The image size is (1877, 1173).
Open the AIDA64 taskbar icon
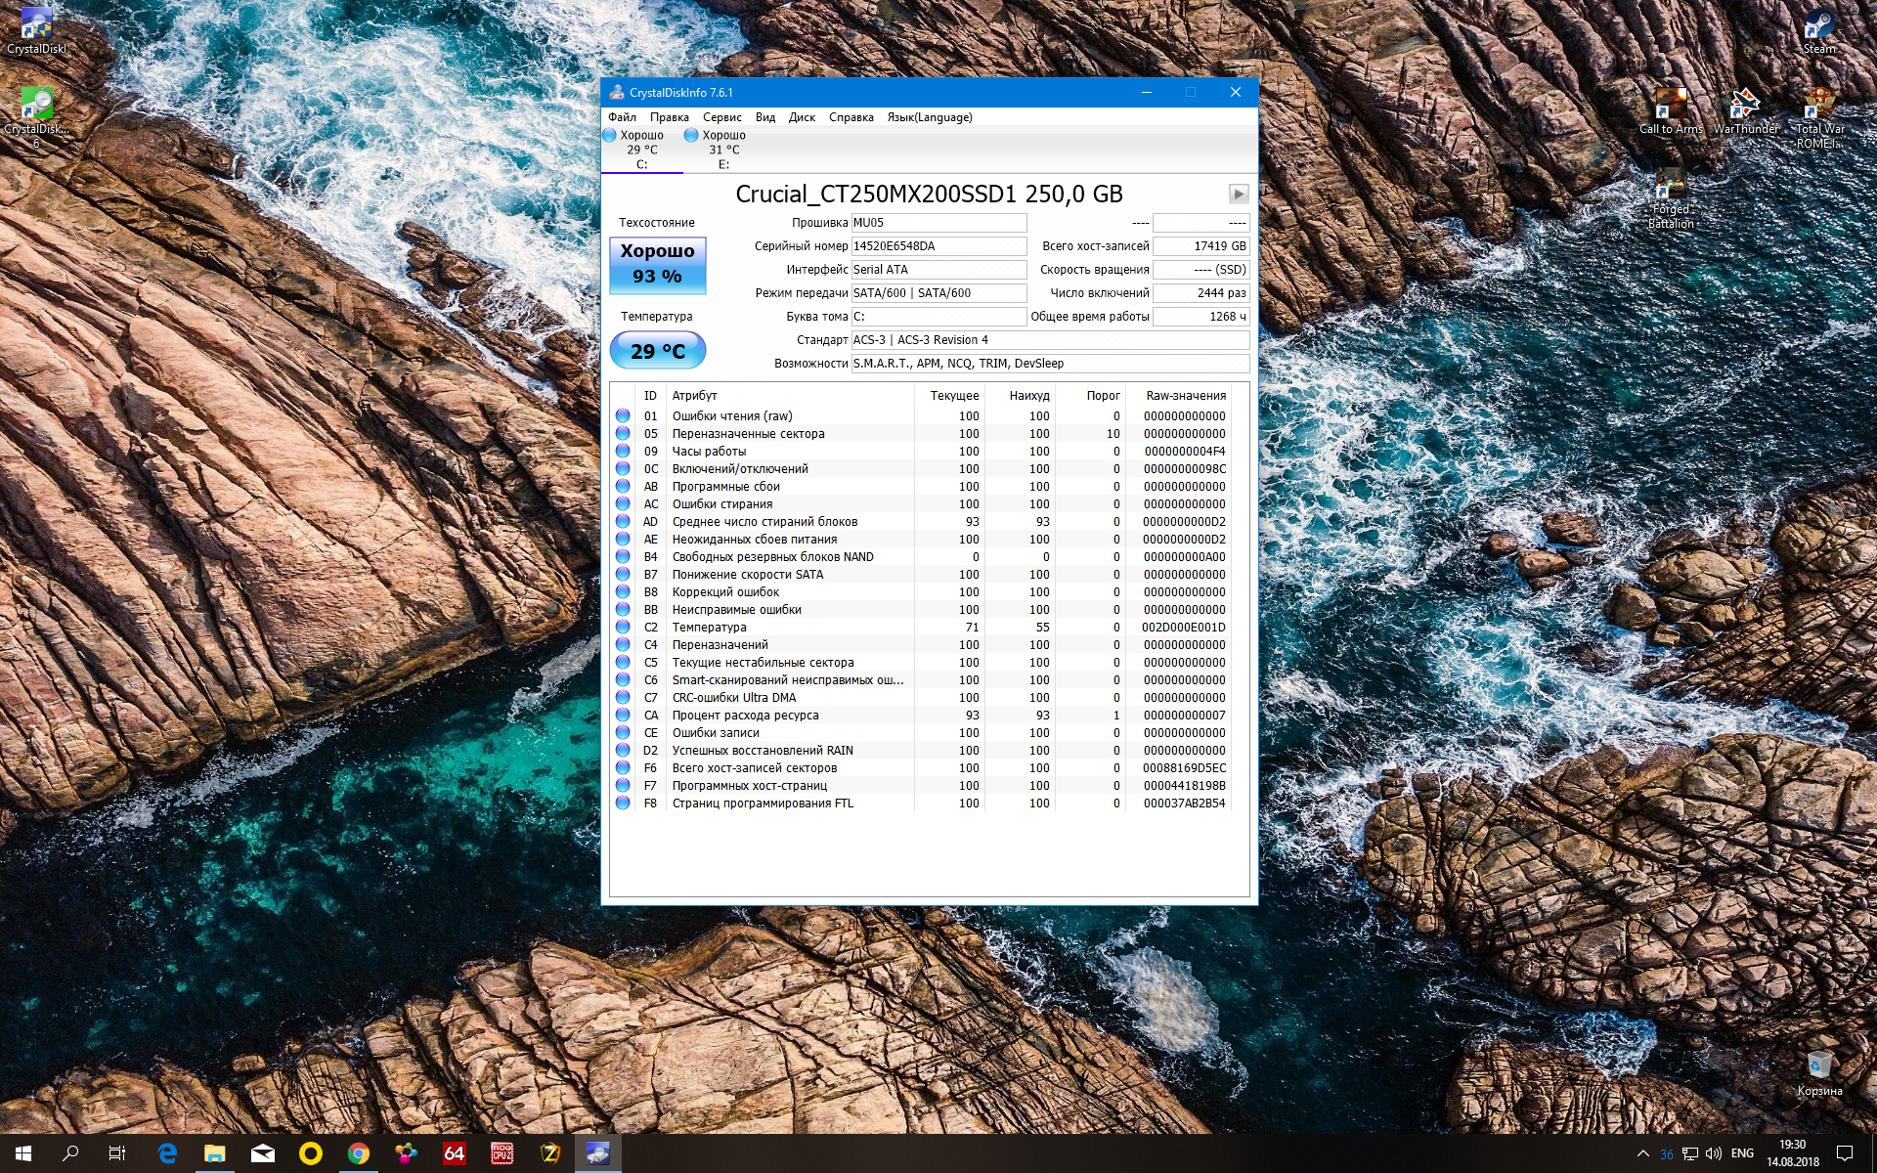[x=455, y=1153]
